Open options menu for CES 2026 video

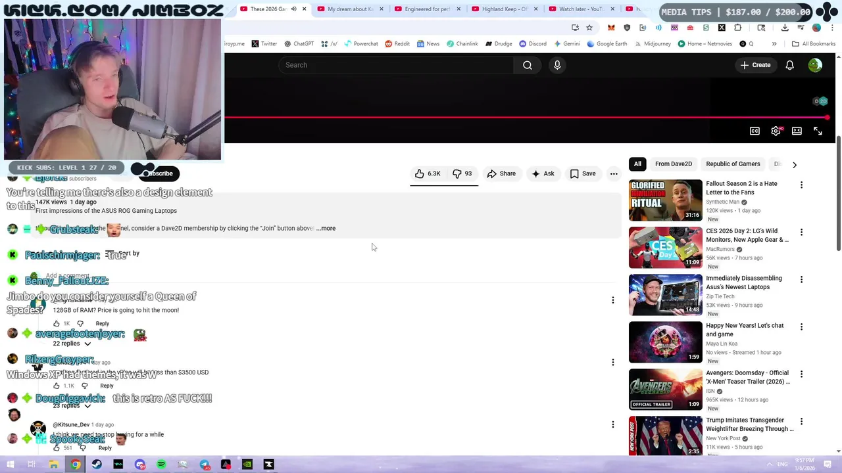click(801, 233)
